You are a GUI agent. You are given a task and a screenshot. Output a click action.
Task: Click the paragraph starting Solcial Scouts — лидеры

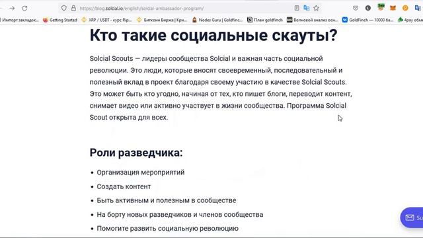(x=221, y=88)
